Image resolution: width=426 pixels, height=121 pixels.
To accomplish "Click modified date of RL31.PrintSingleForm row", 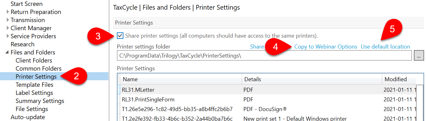I will [400, 100].
